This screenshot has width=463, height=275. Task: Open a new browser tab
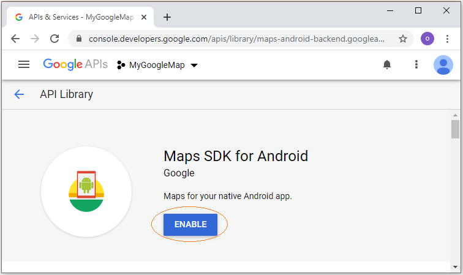coord(167,17)
